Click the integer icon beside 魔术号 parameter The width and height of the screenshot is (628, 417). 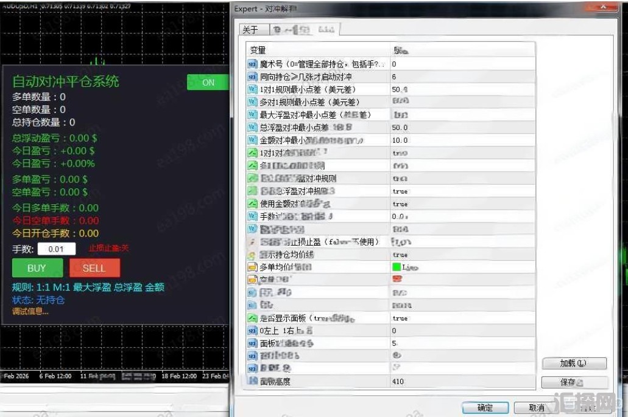click(x=252, y=64)
